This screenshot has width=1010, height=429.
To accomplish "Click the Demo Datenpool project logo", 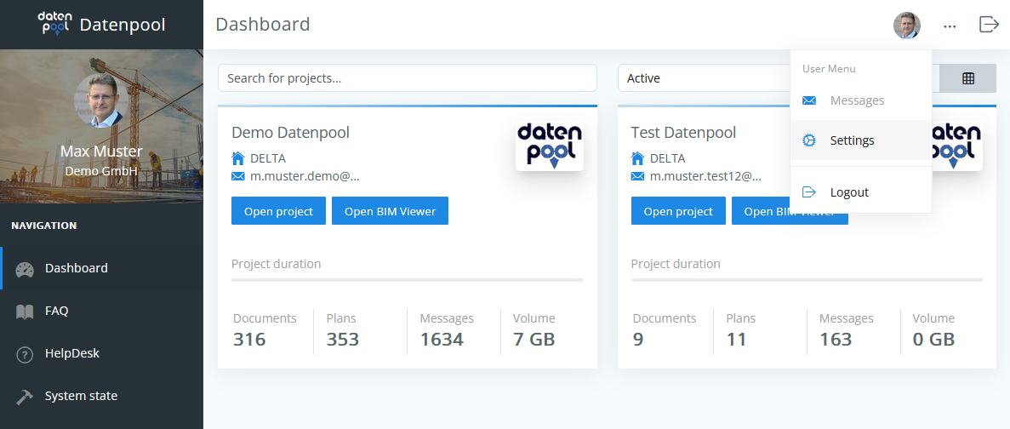I will pyautogui.click(x=550, y=143).
